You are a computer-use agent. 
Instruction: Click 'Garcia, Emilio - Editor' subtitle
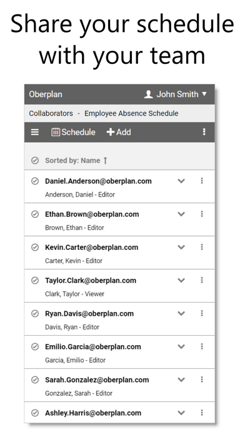pyautogui.click(x=75, y=360)
